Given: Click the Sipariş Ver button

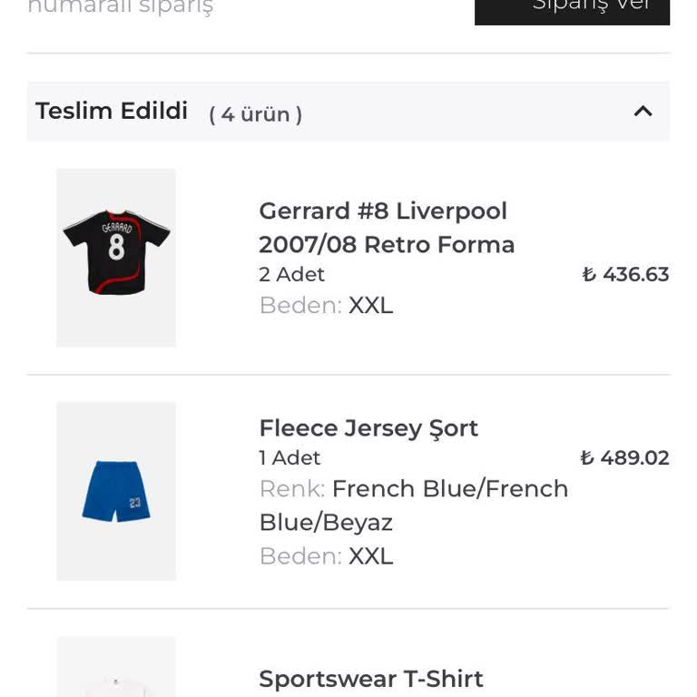Looking at the screenshot, I should pyautogui.click(x=572, y=7).
